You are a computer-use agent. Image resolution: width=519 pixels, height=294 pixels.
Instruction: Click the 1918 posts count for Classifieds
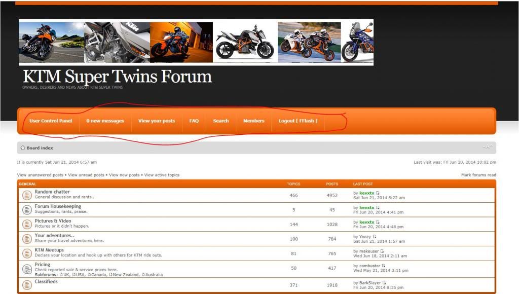point(332,285)
